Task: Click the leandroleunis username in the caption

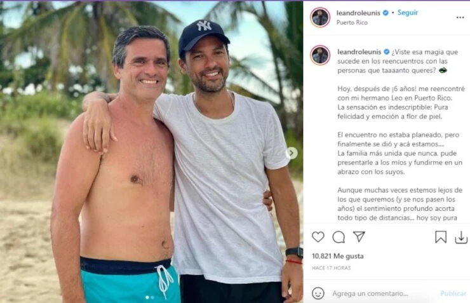Action: [x=358, y=51]
